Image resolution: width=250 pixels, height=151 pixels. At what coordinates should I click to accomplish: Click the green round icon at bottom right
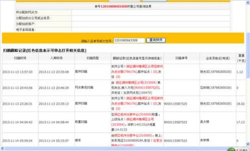pos(231,149)
